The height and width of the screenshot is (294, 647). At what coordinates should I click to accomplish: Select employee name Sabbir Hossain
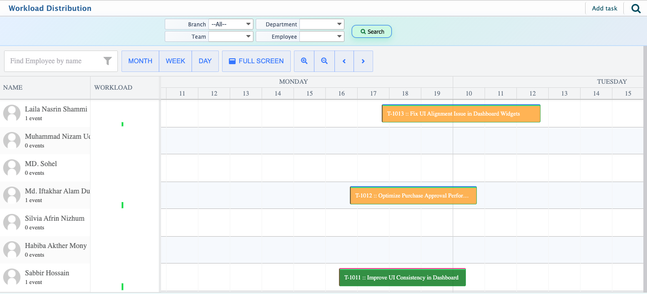47,273
